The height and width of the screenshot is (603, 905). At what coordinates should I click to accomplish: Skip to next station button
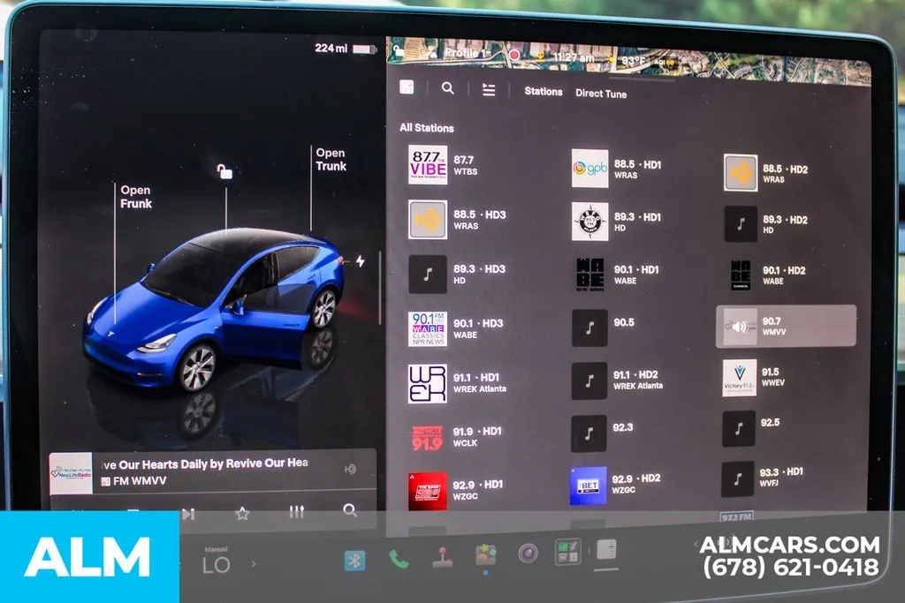188,514
